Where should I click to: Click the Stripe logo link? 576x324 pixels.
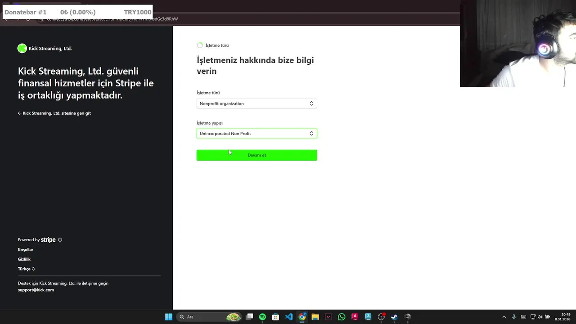(48, 240)
